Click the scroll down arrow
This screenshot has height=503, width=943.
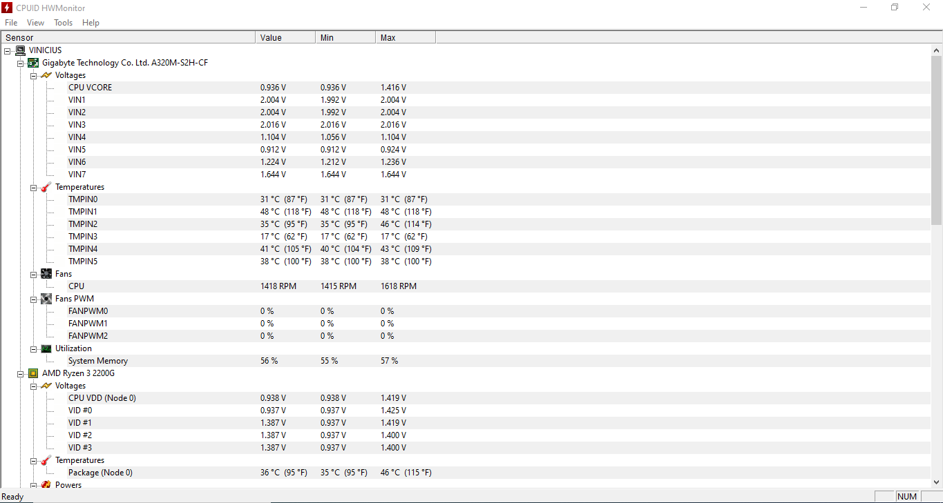click(937, 482)
